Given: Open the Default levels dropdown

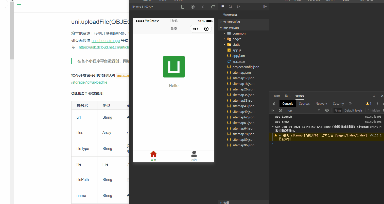Looking at the screenshot, I should point(353,110).
